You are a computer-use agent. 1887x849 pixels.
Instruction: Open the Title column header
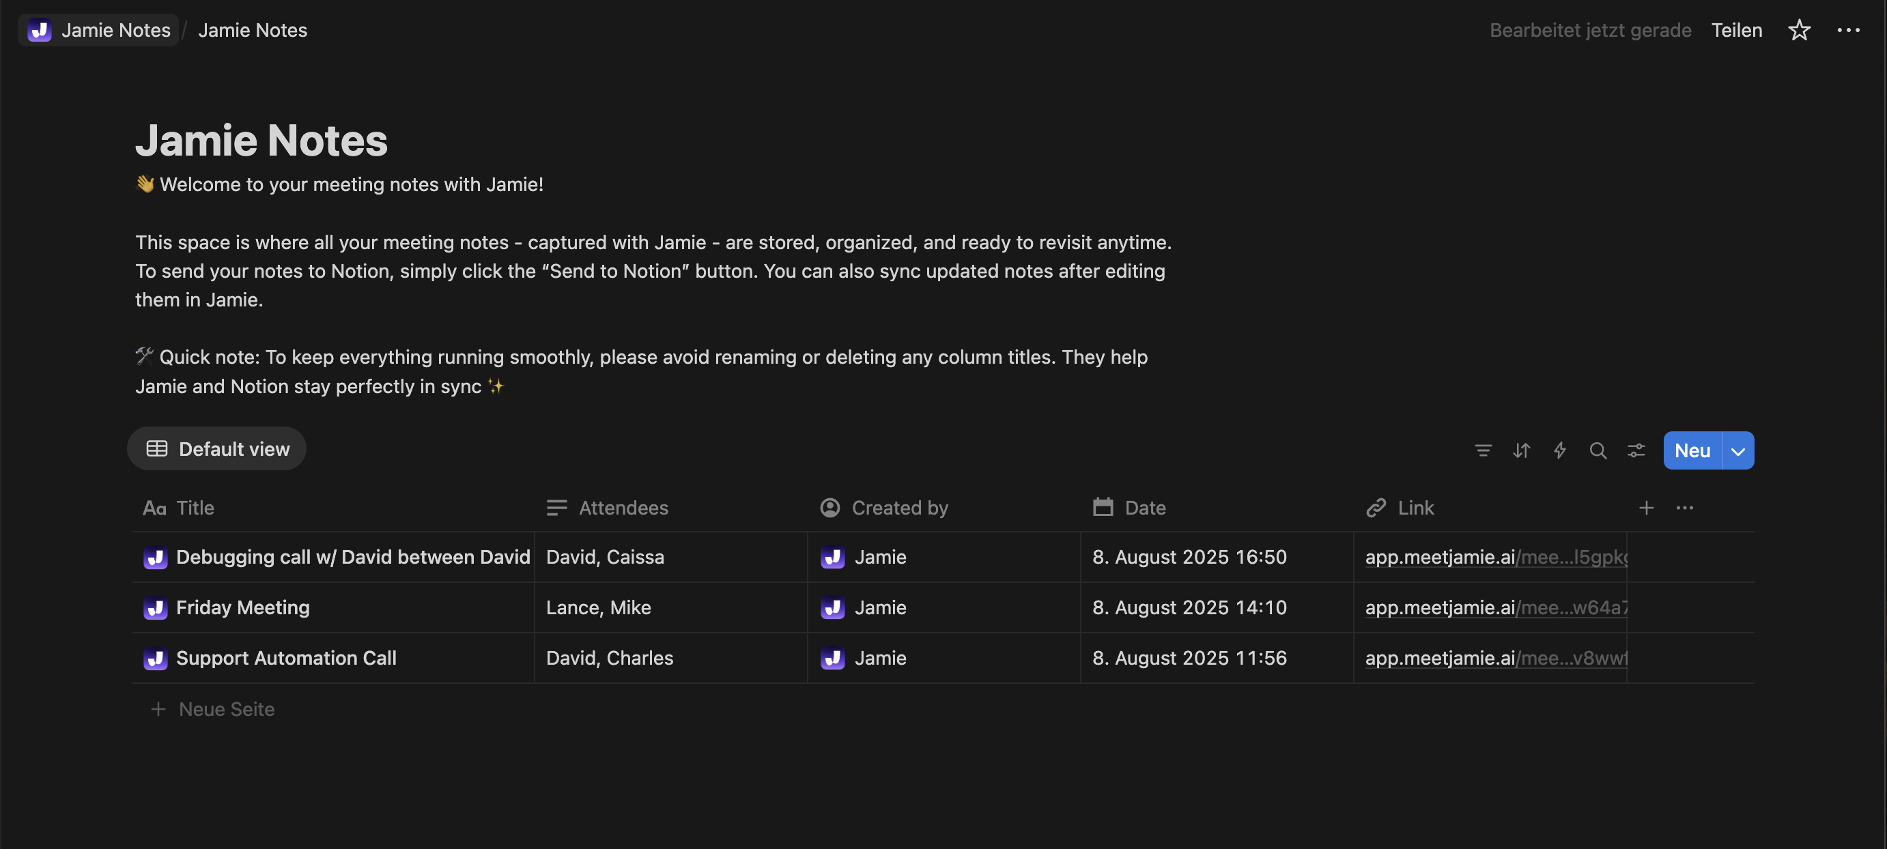coord(333,508)
